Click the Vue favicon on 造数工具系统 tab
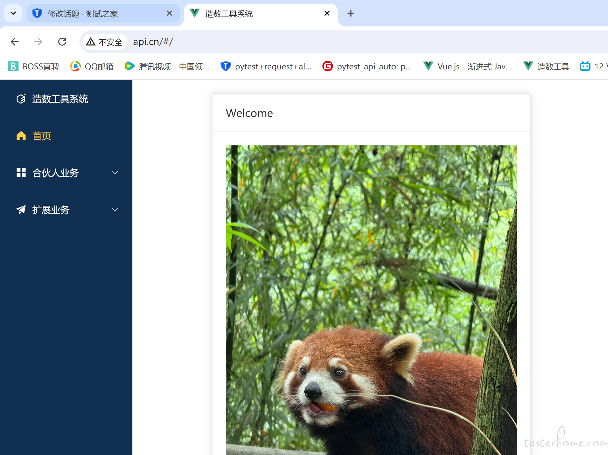The width and height of the screenshot is (608, 455). tap(195, 13)
